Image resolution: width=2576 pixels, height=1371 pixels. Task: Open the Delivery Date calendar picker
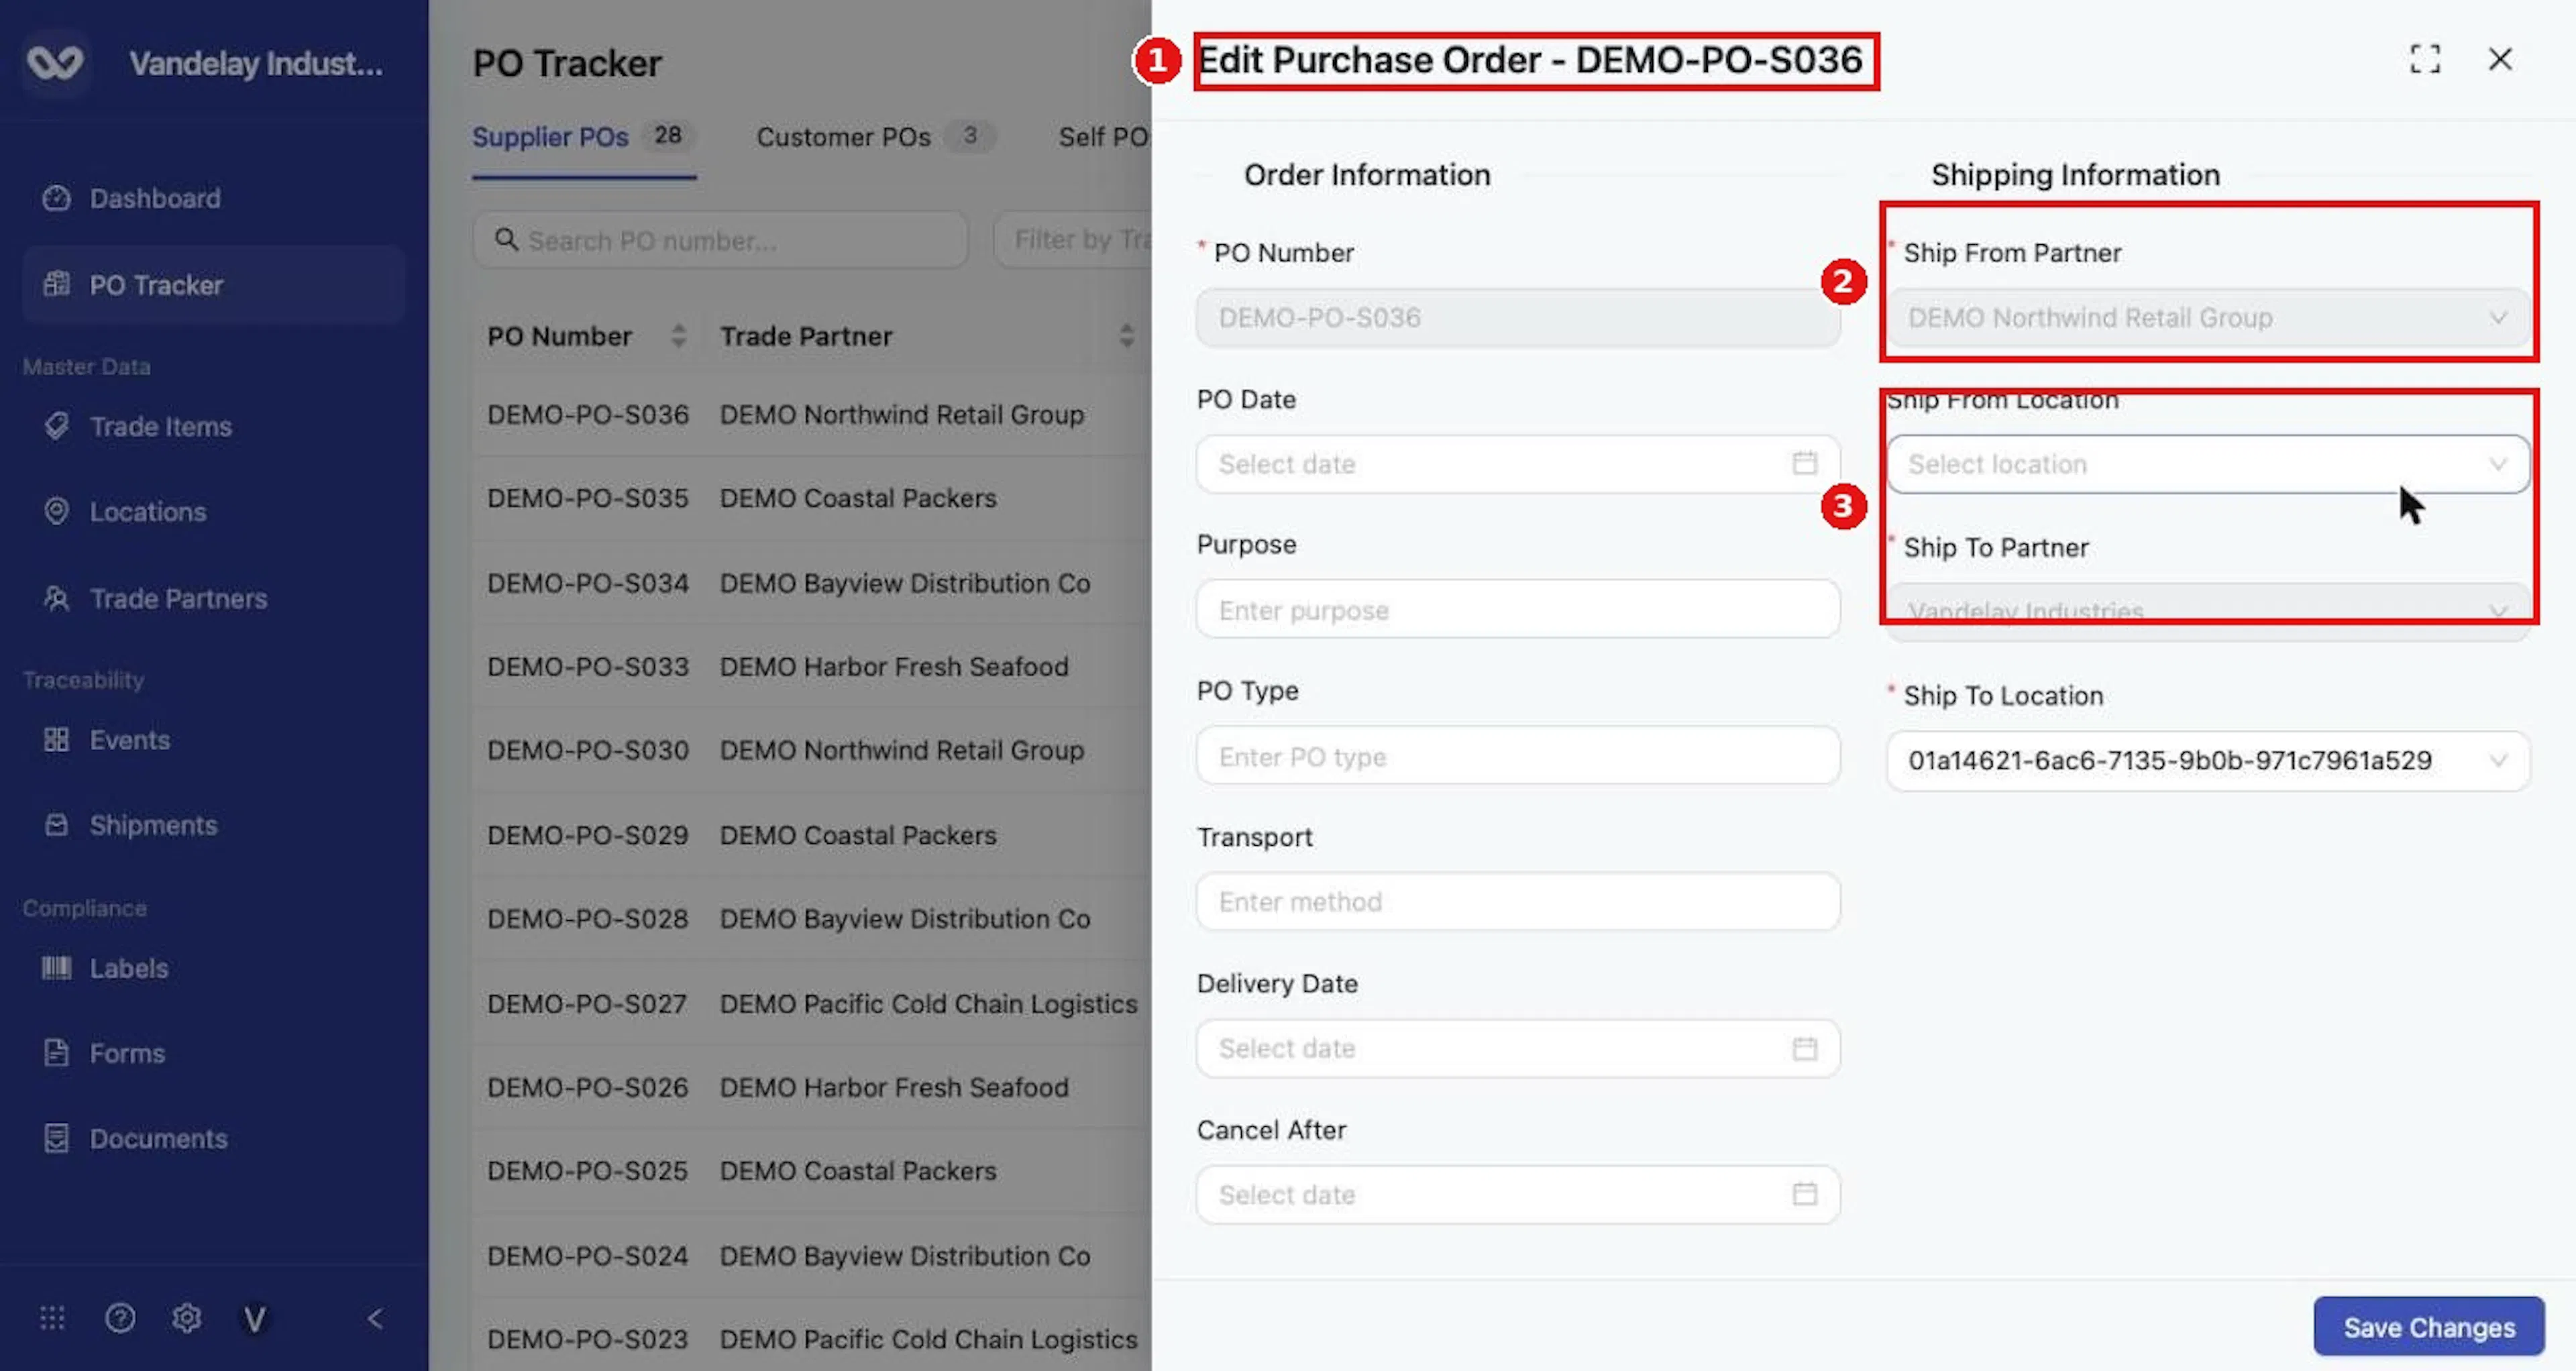(1804, 1048)
